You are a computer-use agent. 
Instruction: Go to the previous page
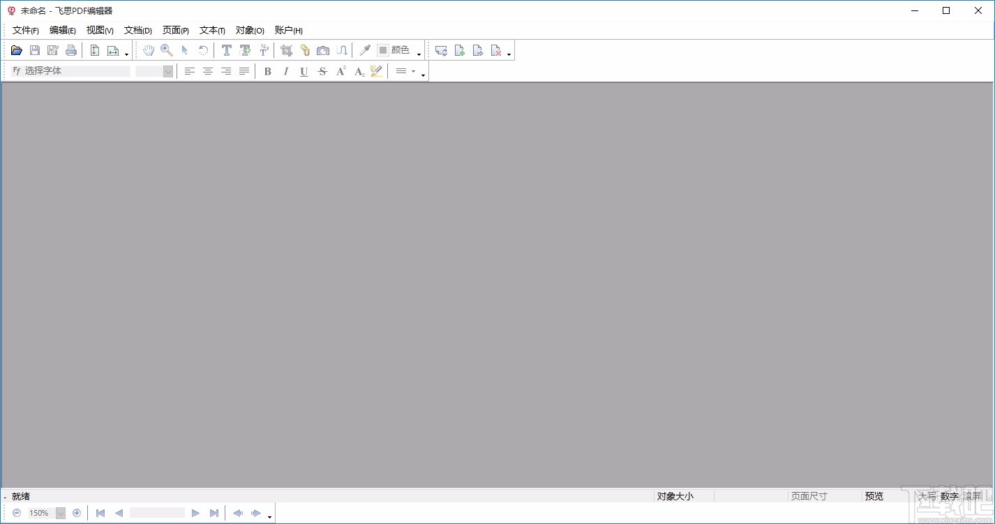coord(119,513)
